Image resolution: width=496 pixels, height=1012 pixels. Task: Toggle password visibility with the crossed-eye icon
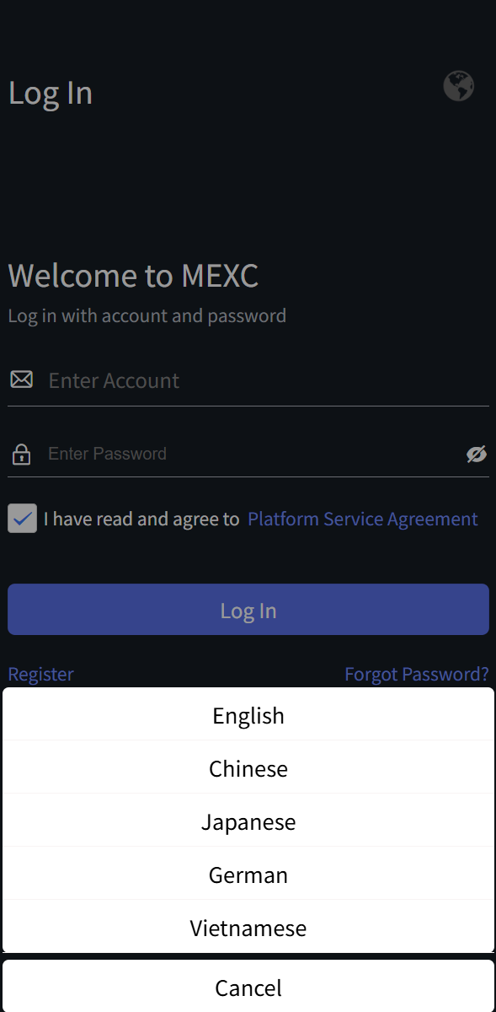[477, 455]
